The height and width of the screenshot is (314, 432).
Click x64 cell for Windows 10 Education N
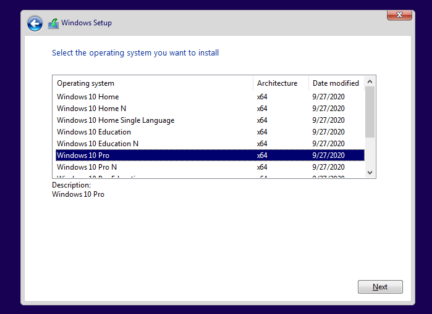pyautogui.click(x=262, y=144)
